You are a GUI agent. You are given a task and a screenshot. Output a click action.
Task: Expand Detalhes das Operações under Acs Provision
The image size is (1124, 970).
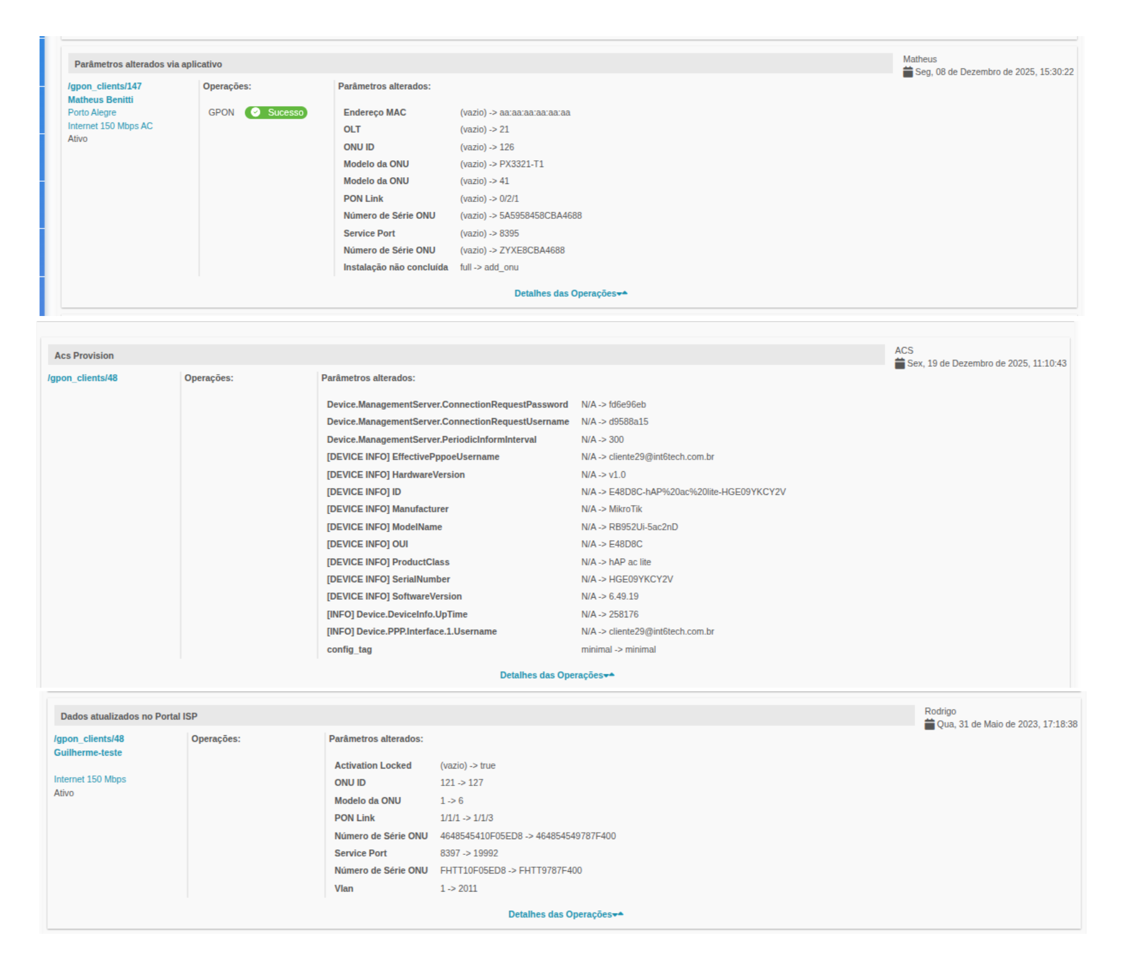coord(557,675)
